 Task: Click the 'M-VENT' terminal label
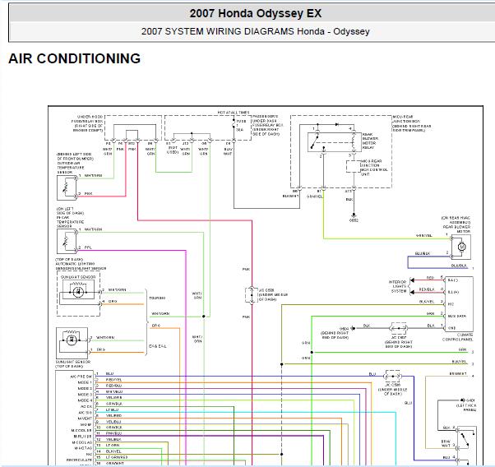(85, 418)
